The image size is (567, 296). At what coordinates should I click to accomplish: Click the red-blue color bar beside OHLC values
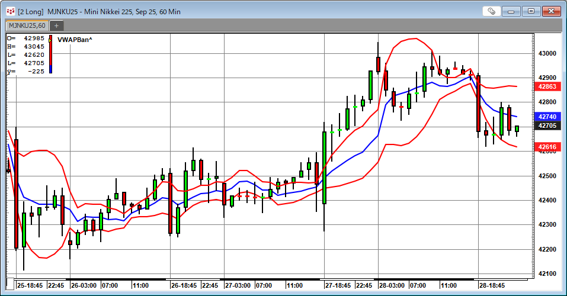coord(50,54)
